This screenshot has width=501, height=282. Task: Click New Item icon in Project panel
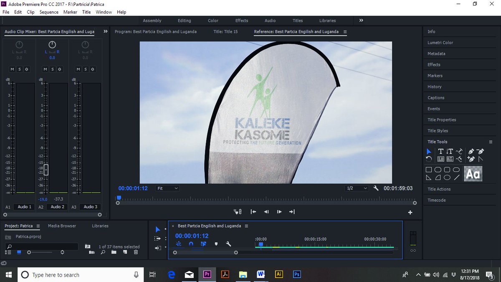tap(125, 252)
